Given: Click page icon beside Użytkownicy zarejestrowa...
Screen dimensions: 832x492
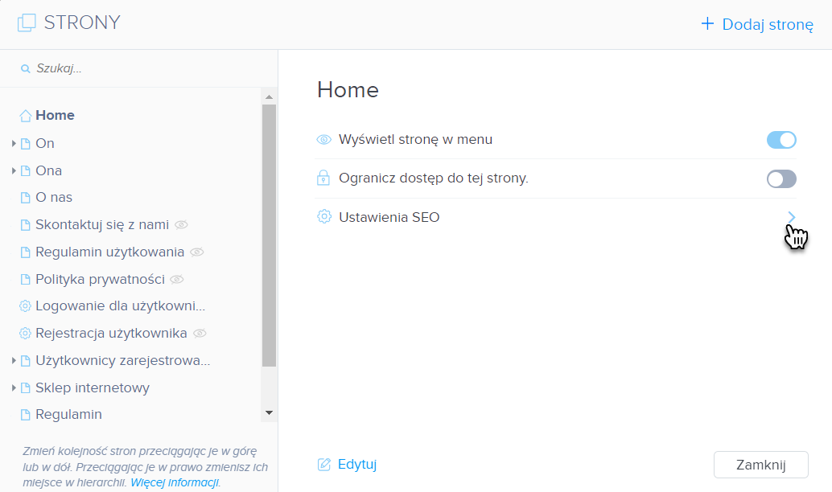Looking at the screenshot, I should click(26, 361).
